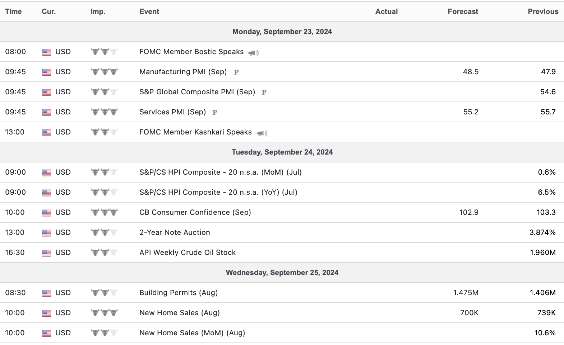
Task: Click the Forecast column header
Action: click(463, 11)
